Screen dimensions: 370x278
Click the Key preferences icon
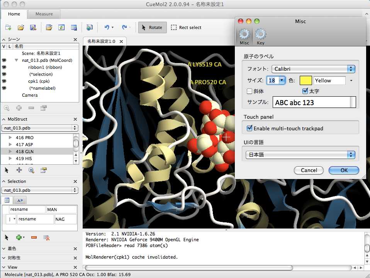261,36
